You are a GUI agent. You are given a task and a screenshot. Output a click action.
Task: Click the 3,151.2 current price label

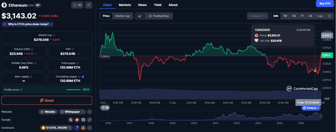click(x=327, y=55)
